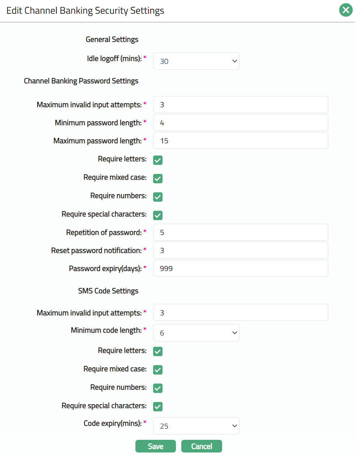This screenshot has height=455, width=355.
Task: Open the Idle logoff minutes dropdown
Action: (196, 61)
